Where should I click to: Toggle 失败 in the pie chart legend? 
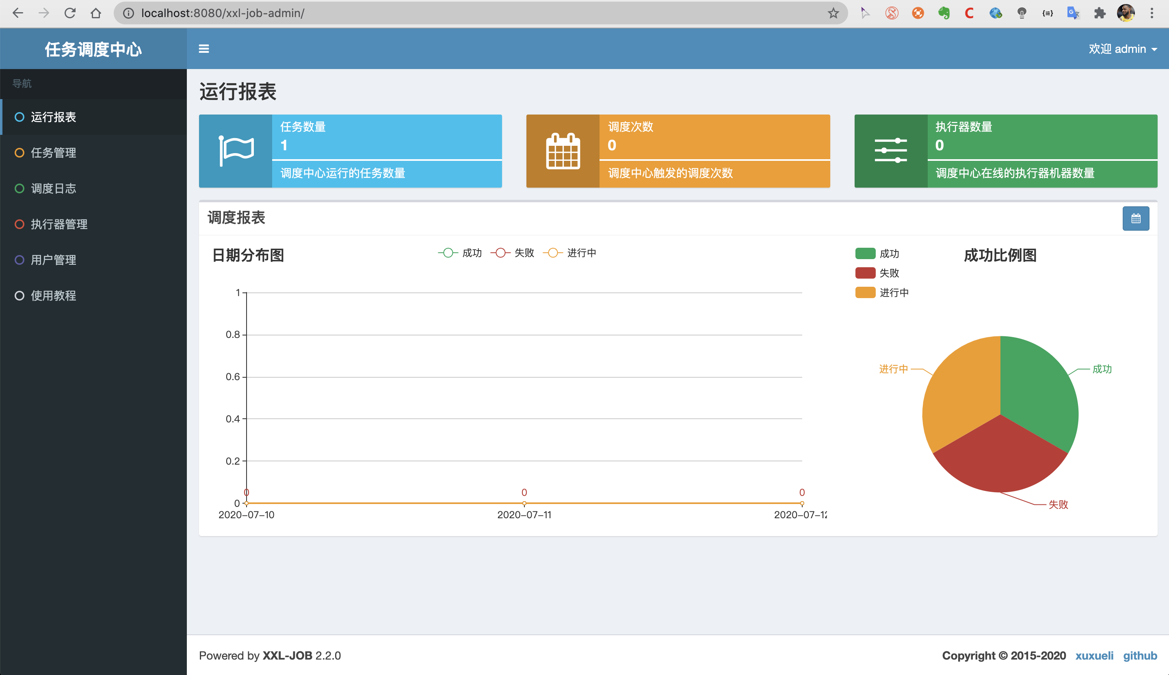877,273
